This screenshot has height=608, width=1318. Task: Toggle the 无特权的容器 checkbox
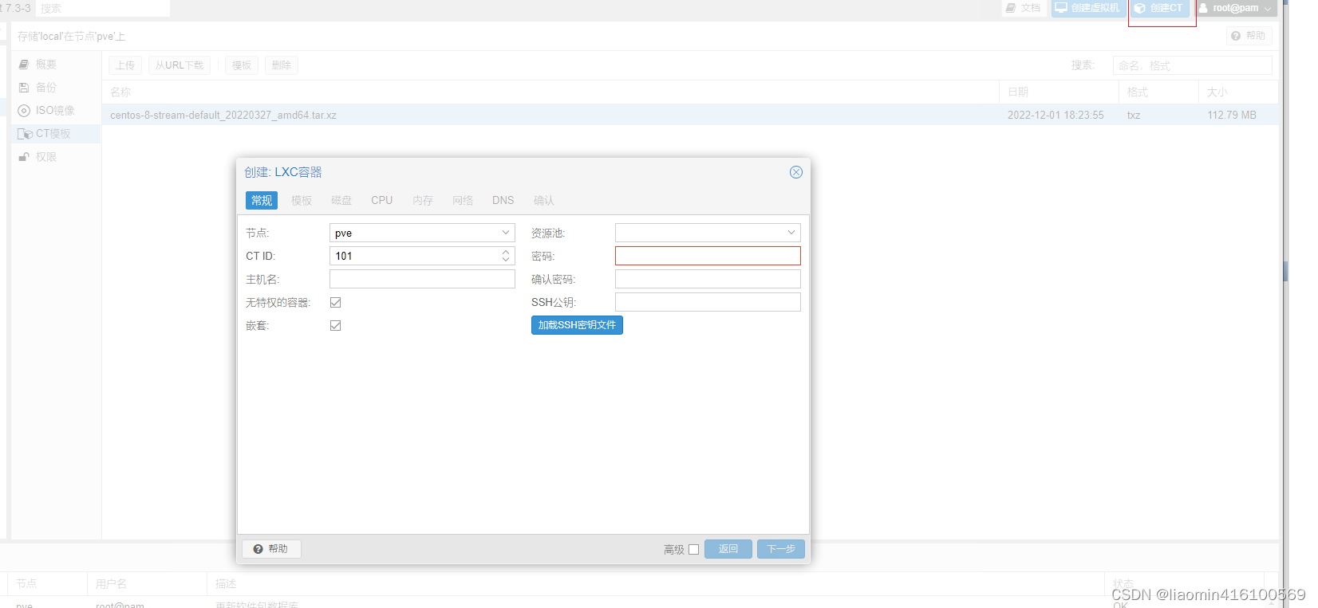coord(335,302)
